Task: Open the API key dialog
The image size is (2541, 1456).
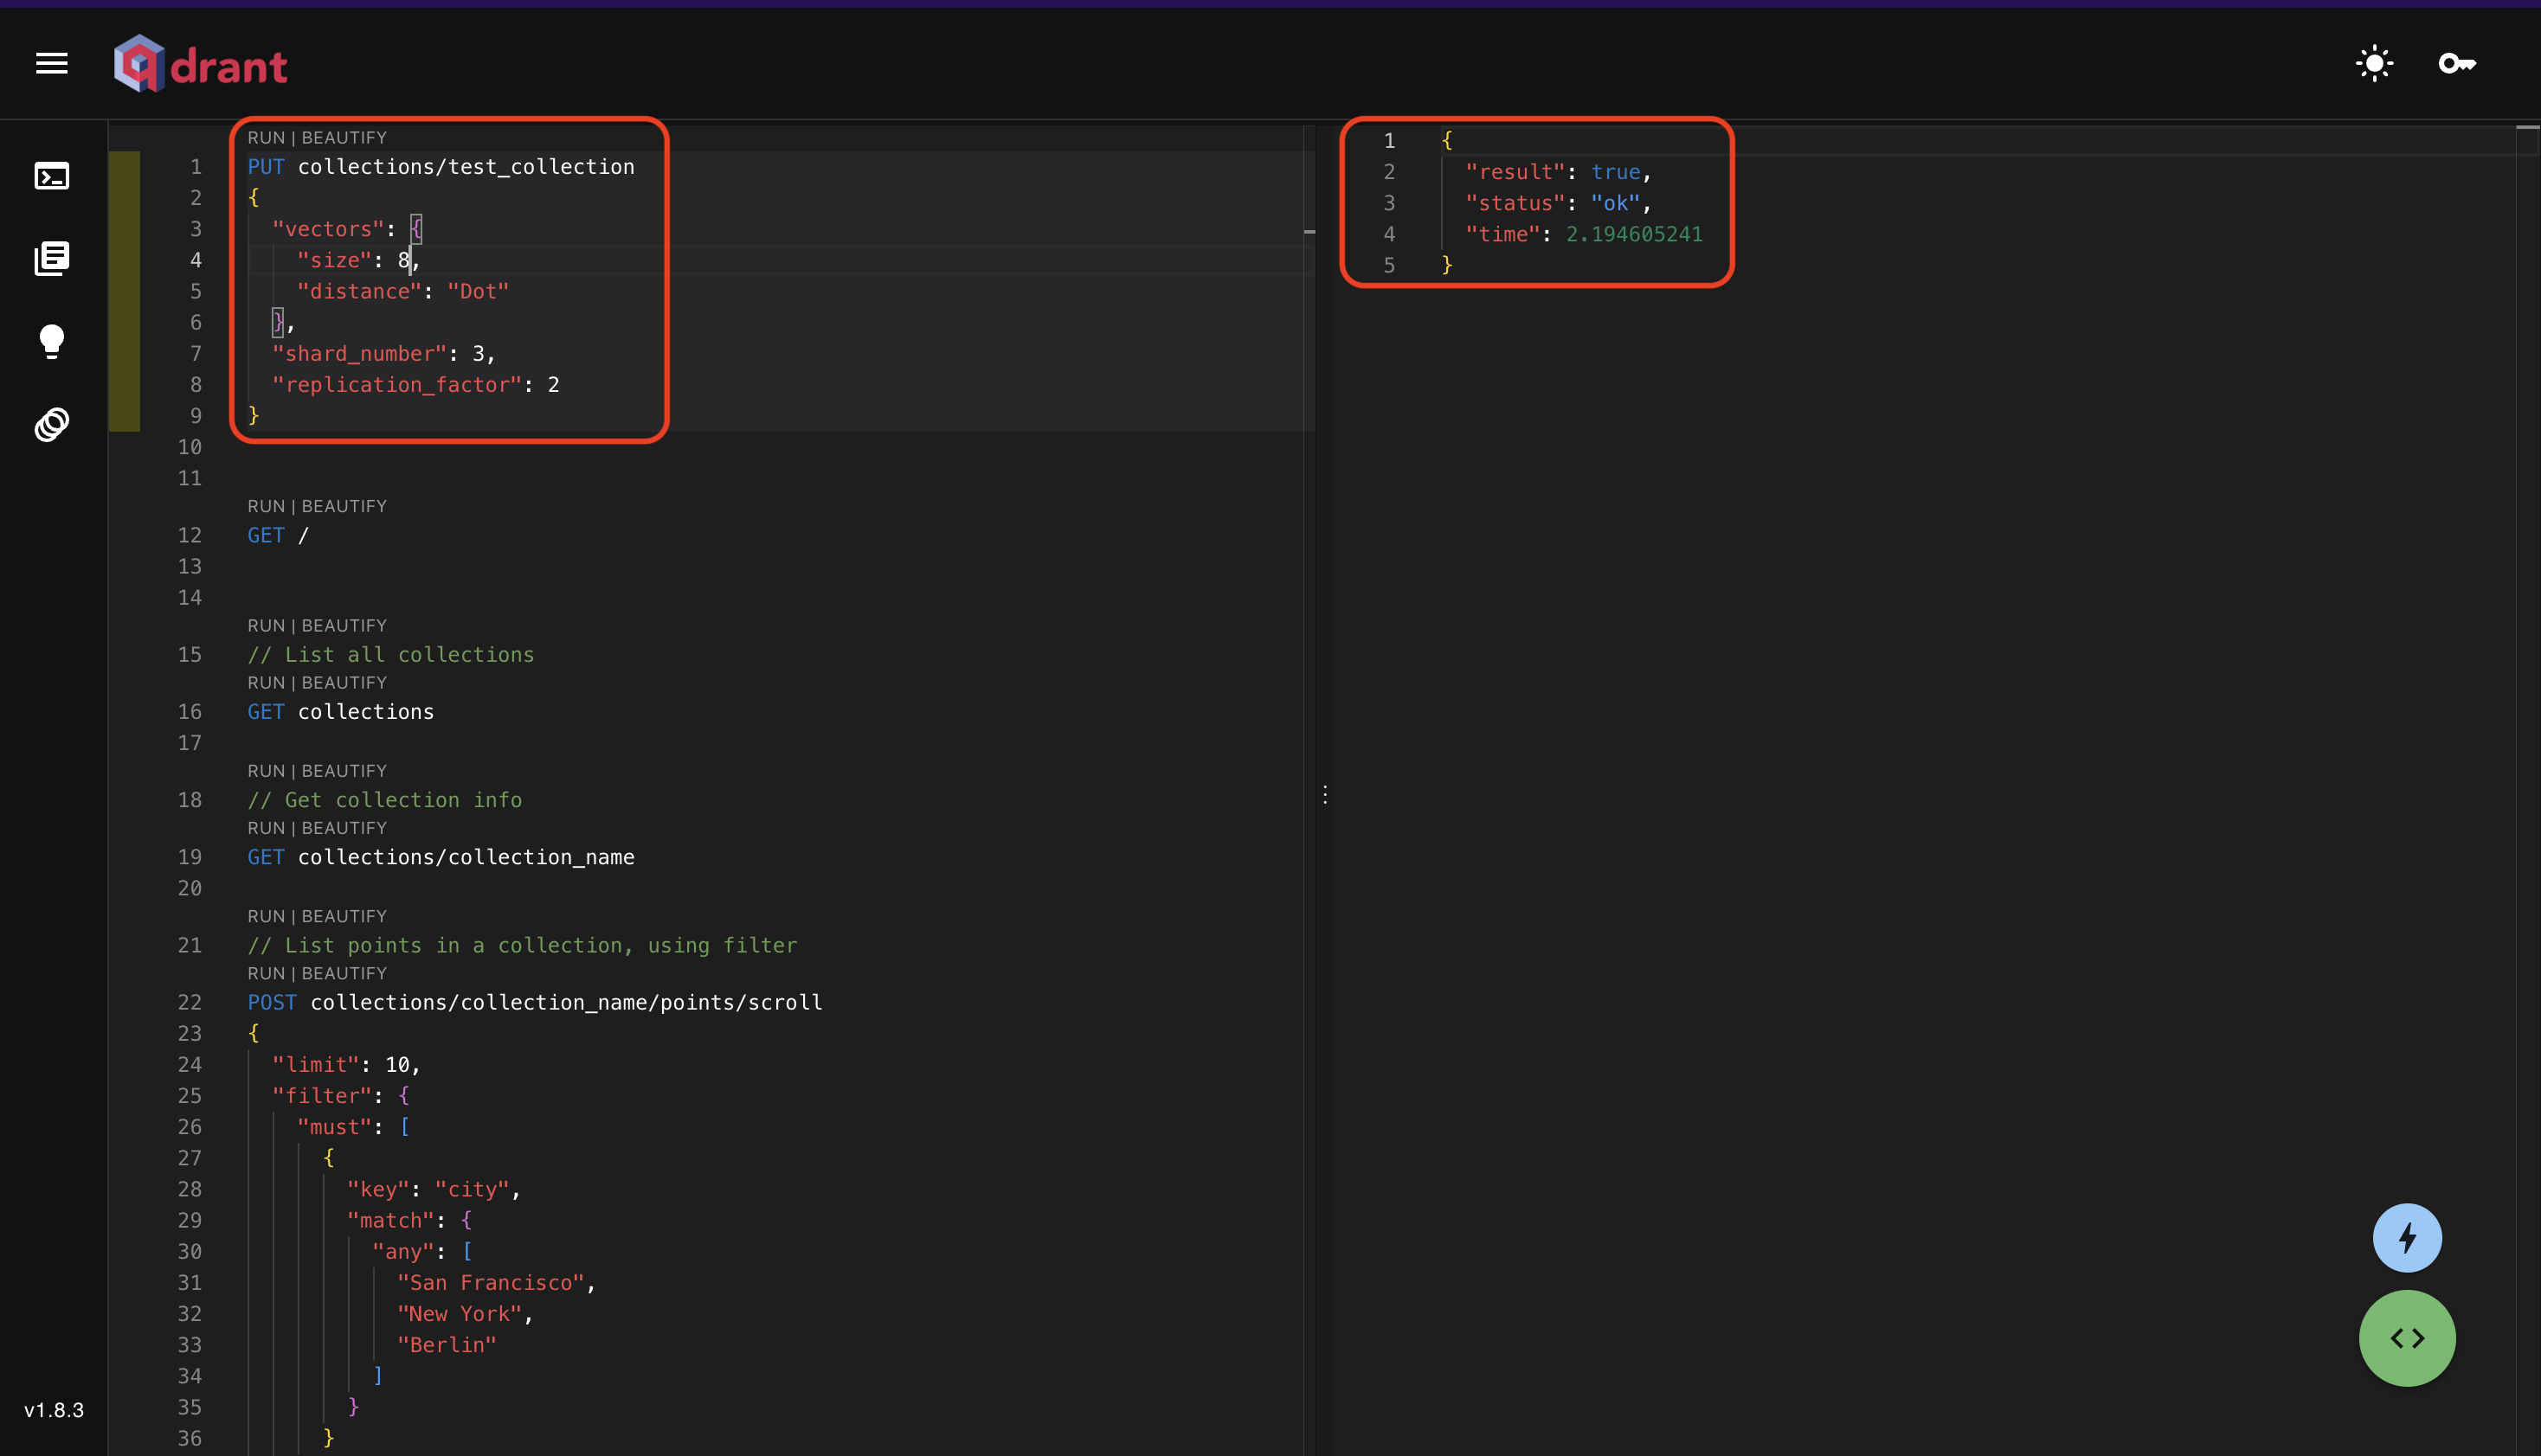Action: [2457, 64]
